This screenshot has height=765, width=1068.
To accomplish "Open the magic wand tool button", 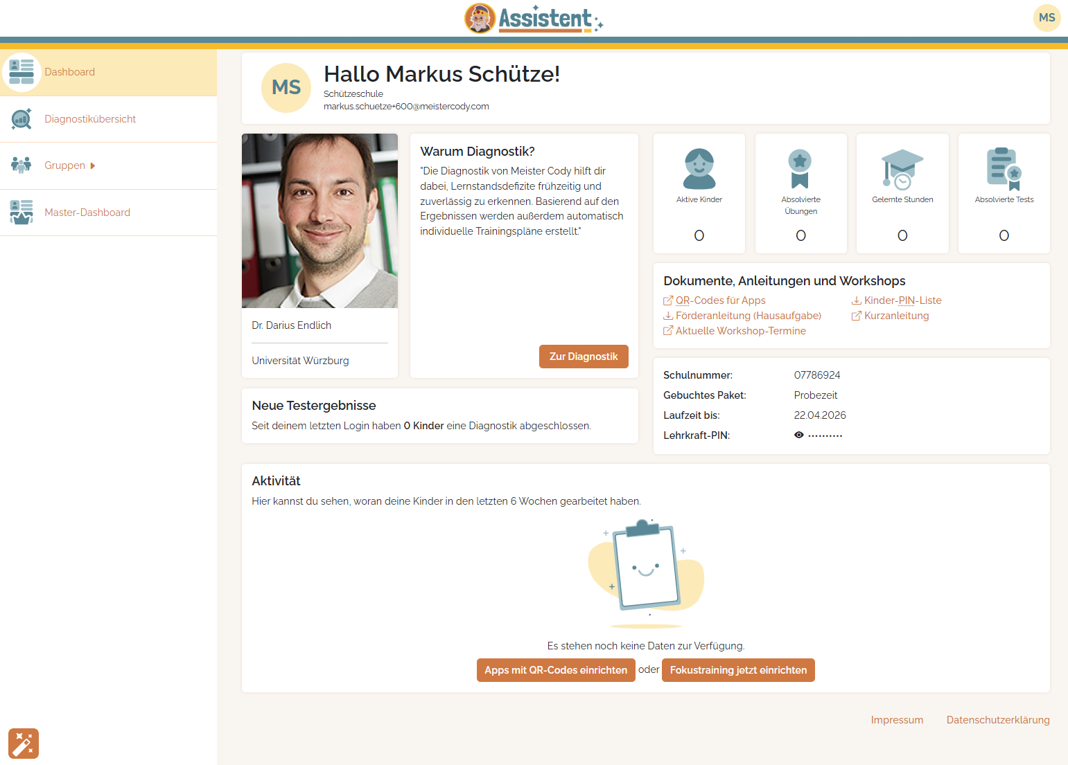I will click(24, 744).
